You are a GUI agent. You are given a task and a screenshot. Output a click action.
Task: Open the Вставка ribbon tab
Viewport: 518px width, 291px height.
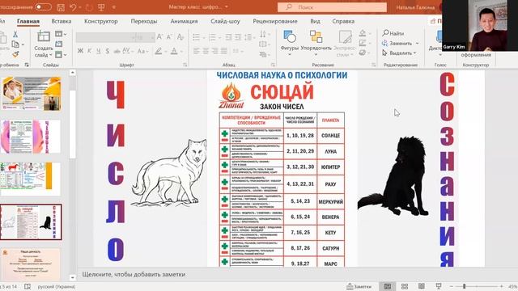[62, 21]
